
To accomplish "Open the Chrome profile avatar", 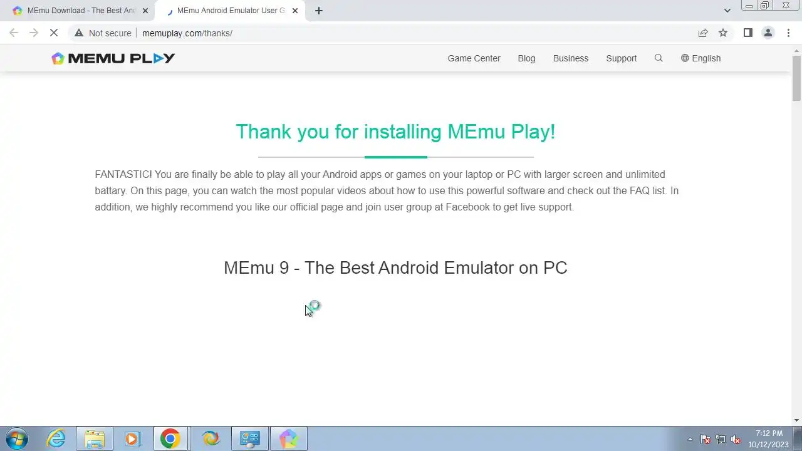I will (768, 33).
